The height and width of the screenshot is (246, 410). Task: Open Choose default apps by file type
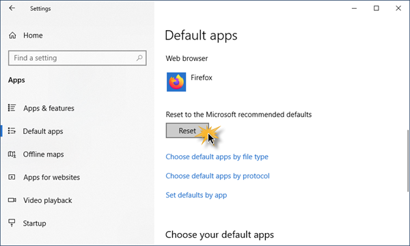(217, 157)
